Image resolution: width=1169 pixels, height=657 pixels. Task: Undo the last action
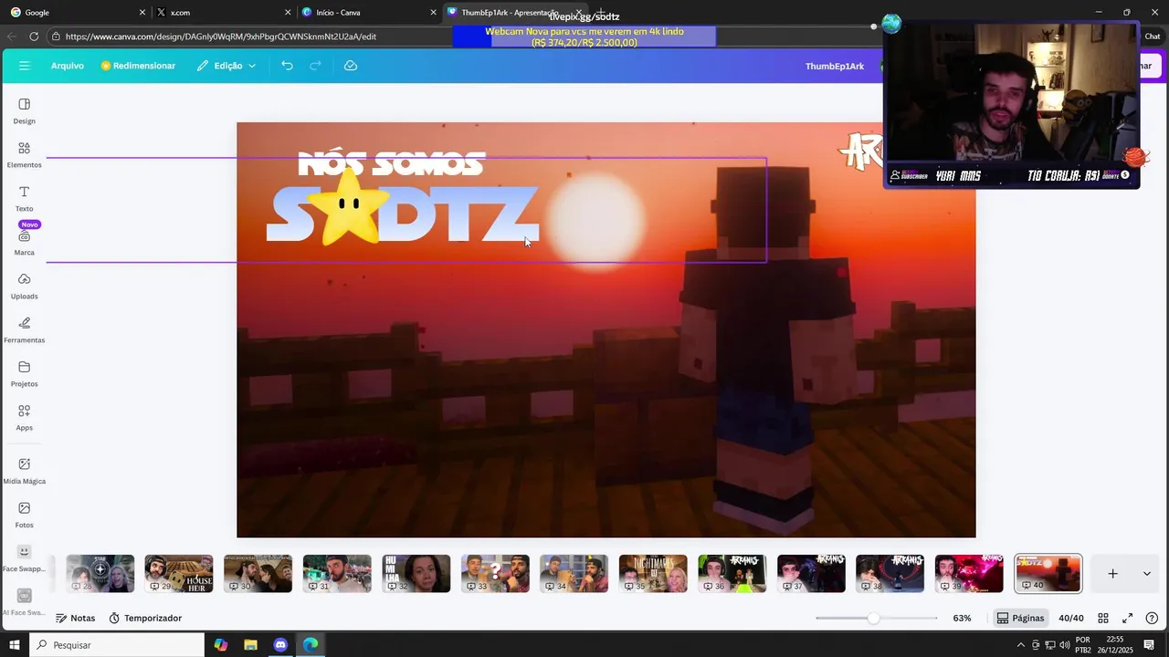pos(287,66)
